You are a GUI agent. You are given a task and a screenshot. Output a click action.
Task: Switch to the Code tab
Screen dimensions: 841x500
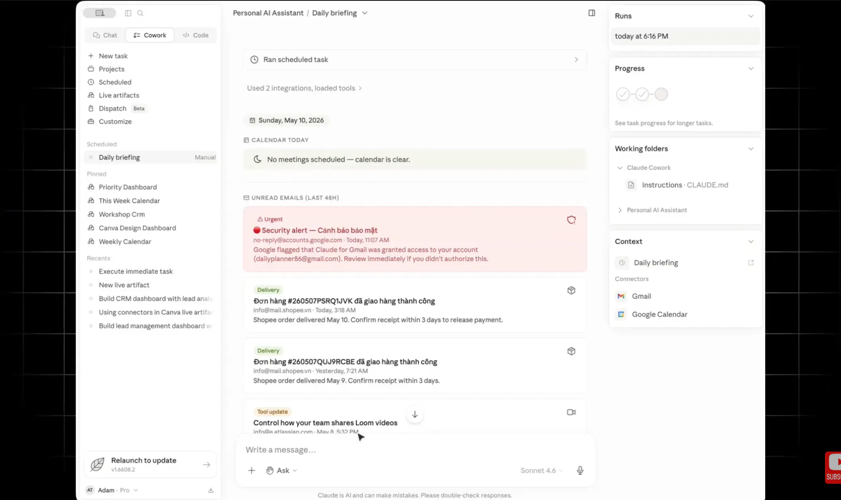196,35
